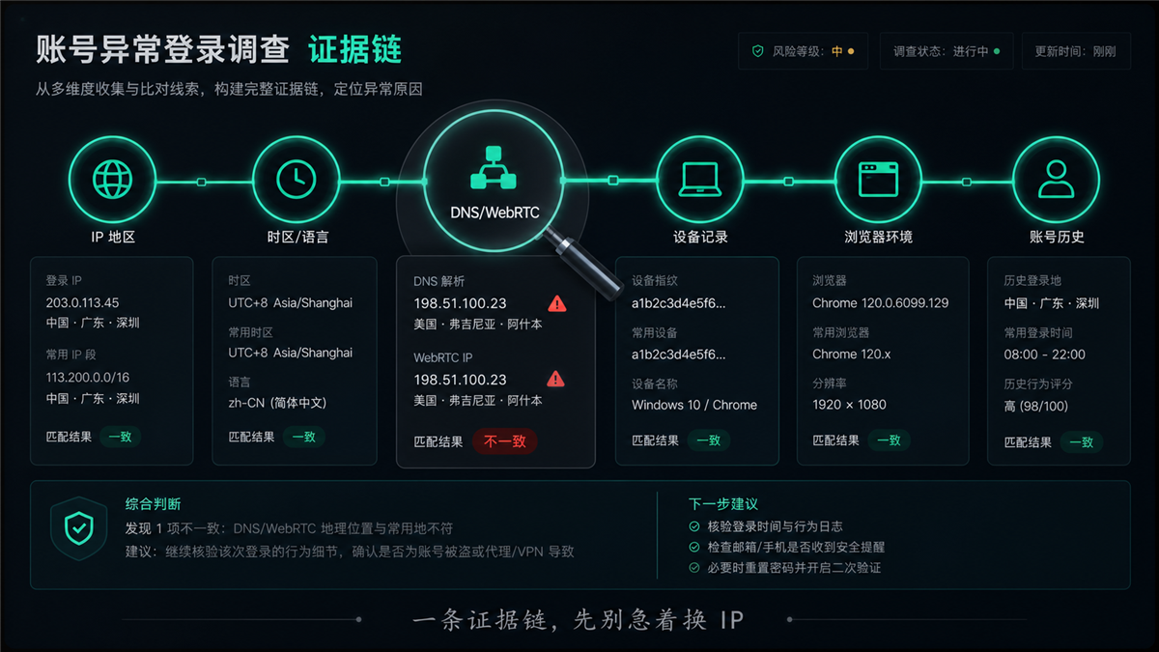The height and width of the screenshot is (652, 1159).
Task: Click the laptop icon for 设备记录
Action: tap(700, 178)
